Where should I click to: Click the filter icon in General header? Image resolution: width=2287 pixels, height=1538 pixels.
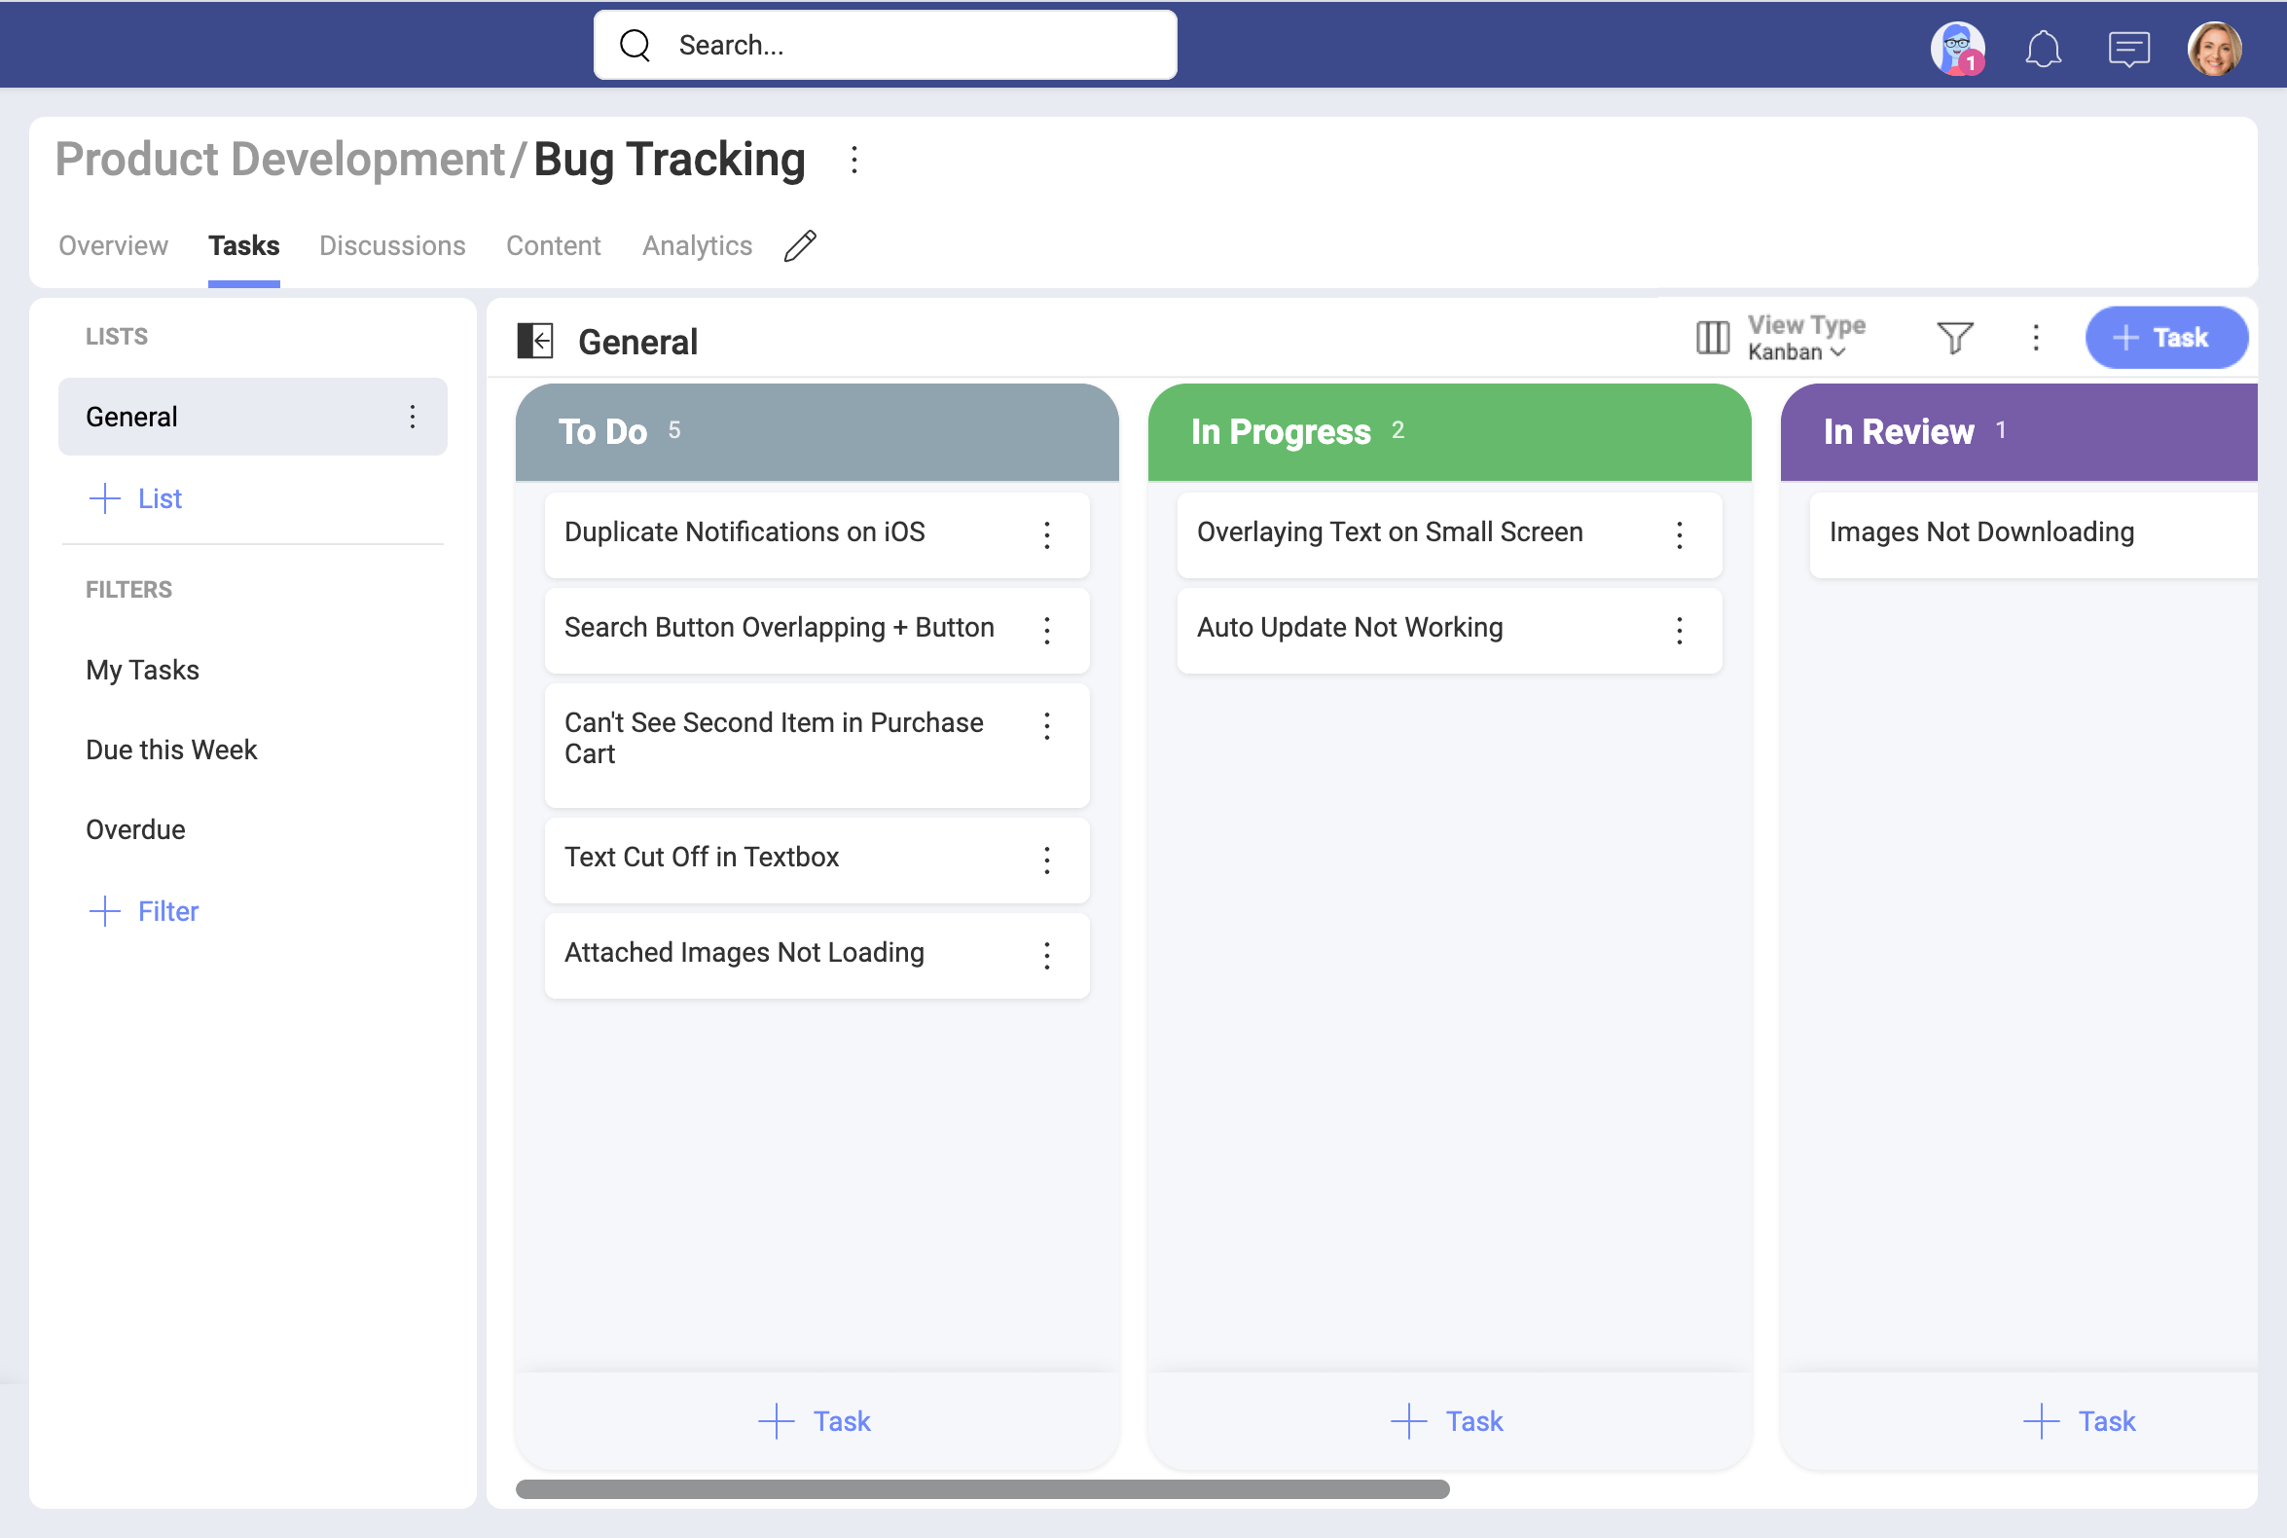tap(1956, 337)
